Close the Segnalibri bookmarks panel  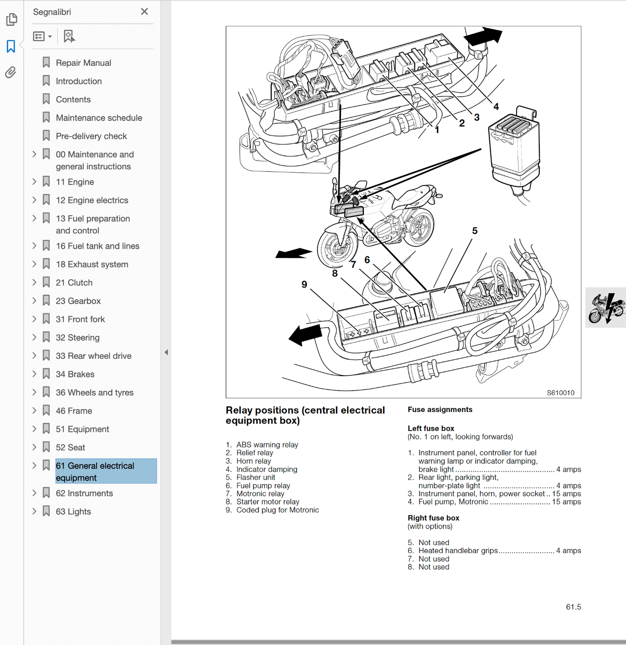pos(144,12)
